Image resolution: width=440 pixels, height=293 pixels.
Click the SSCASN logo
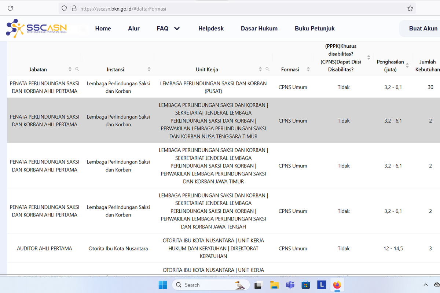(x=36, y=29)
